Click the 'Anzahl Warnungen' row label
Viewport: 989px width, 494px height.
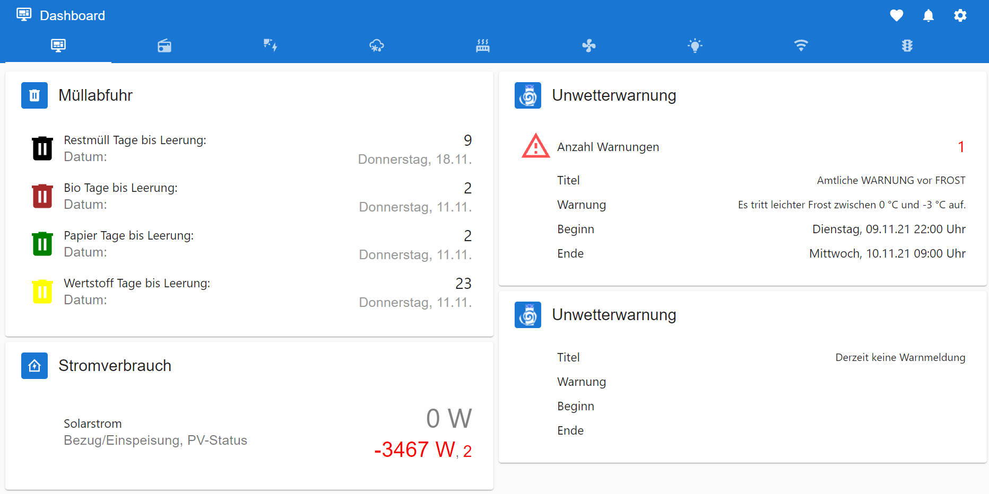point(608,147)
